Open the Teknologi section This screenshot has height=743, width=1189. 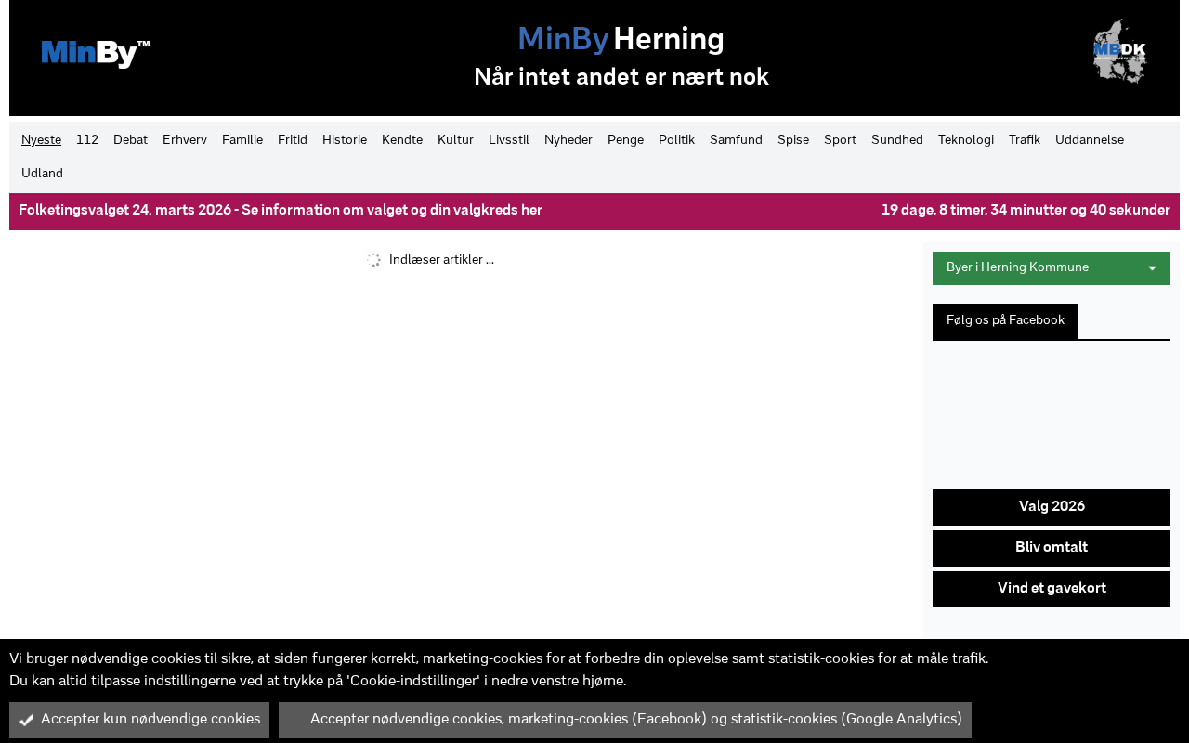pos(966,140)
